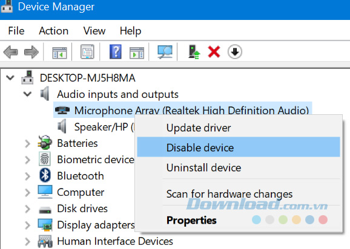
Task: Expand the Display adapters node
Action: coord(27,225)
